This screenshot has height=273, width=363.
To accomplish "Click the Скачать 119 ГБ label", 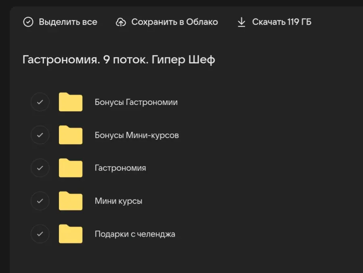I will coord(282,22).
